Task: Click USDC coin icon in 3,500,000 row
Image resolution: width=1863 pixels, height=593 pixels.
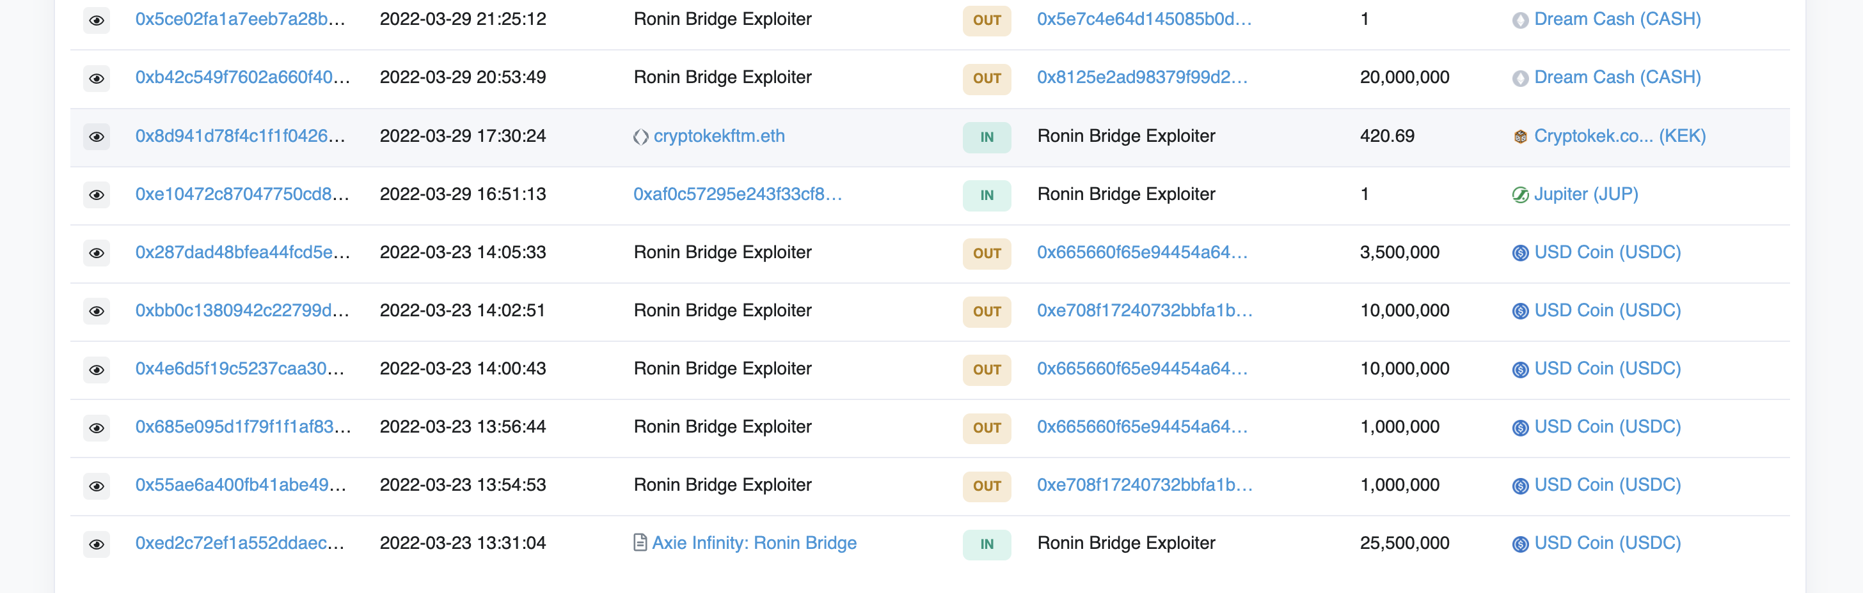Action: (x=1520, y=253)
